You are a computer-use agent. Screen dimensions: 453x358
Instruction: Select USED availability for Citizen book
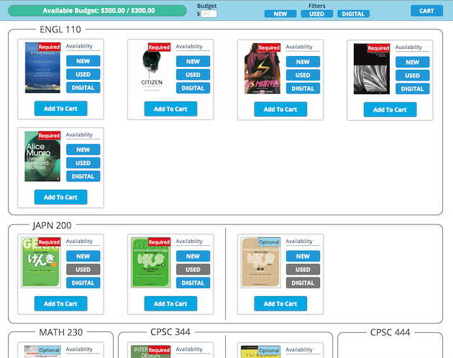click(x=193, y=75)
